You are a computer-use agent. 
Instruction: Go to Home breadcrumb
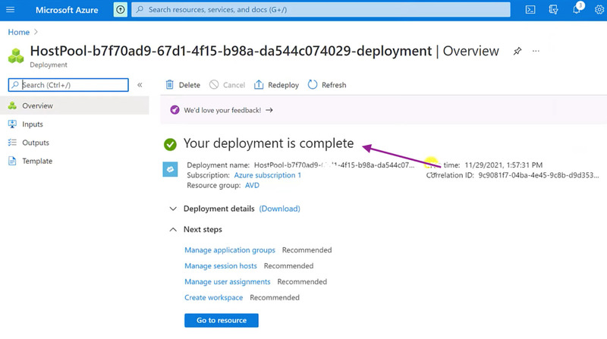(18, 32)
